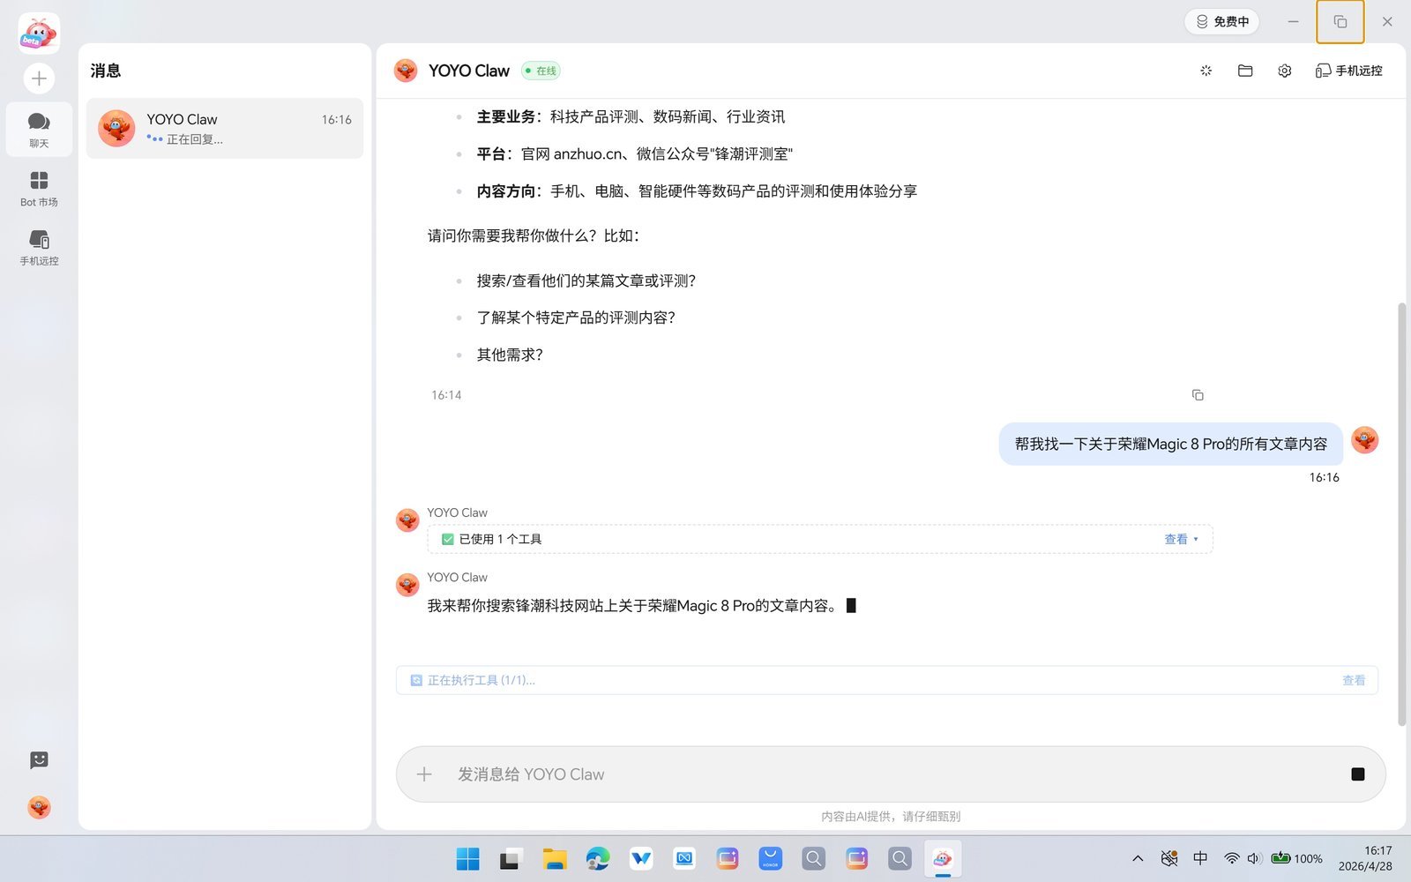Focus the 发消息给 YOYO Claw input field
This screenshot has width=1411, height=882.
click(x=891, y=774)
